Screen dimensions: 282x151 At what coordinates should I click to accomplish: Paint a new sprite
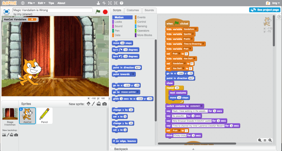coord(93,104)
